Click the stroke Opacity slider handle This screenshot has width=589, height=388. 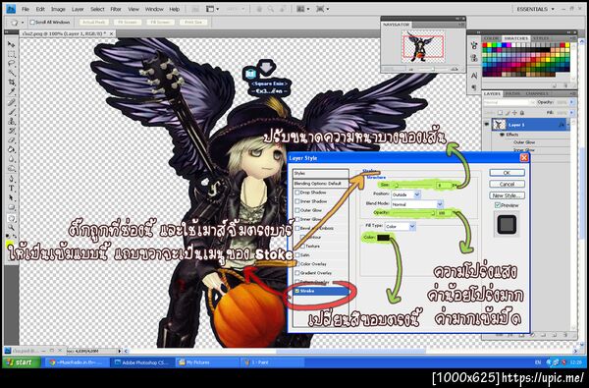pos(432,213)
